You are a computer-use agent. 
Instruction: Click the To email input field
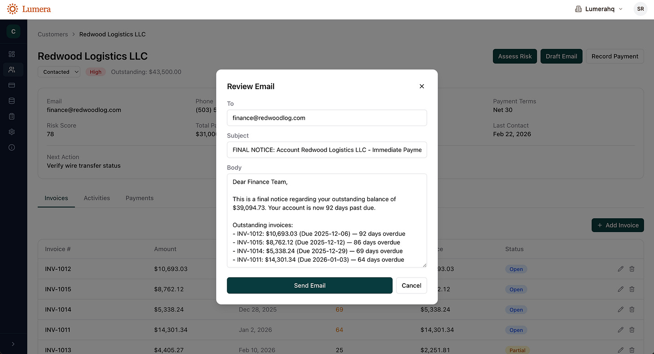coord(327,118)
